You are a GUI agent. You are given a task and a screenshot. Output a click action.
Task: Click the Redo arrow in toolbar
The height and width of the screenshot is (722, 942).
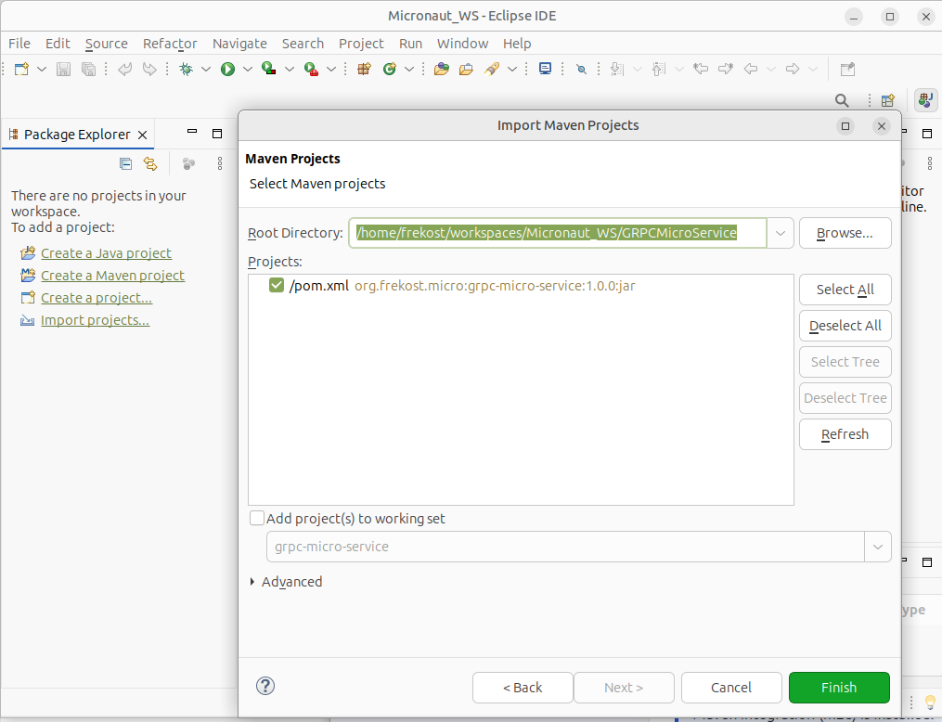tap(149, 69)
